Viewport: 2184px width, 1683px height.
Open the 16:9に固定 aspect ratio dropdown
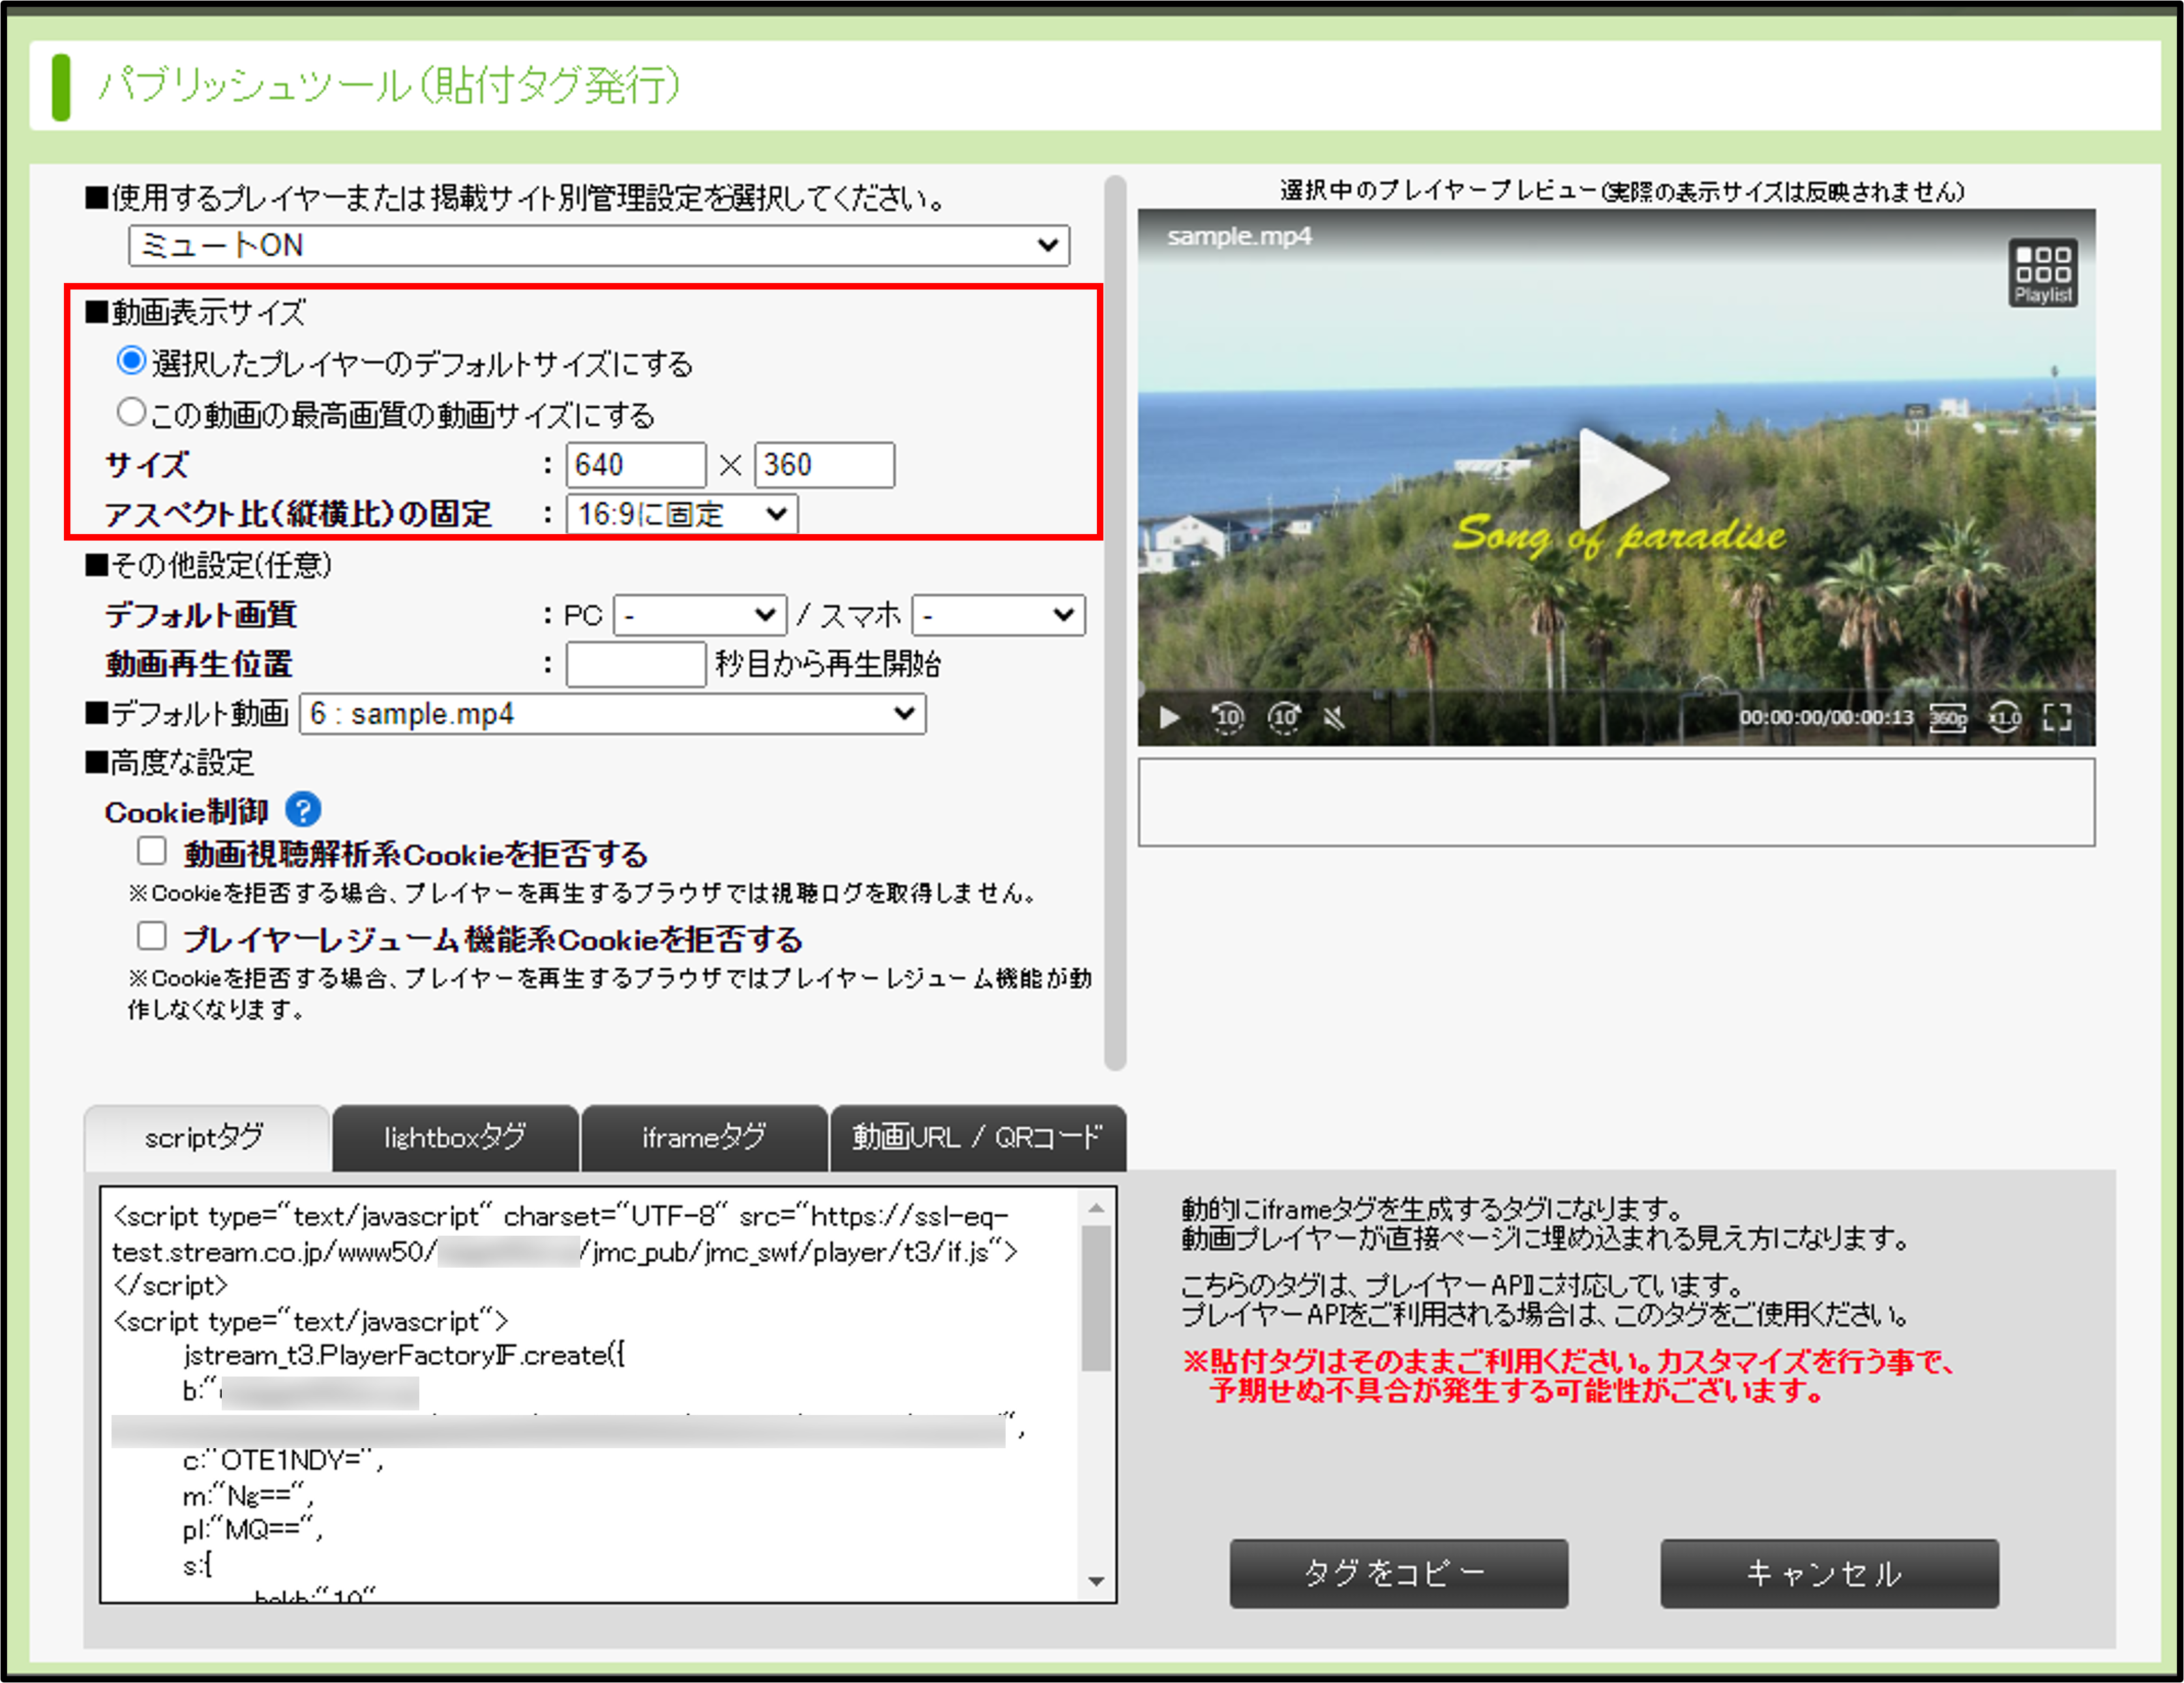pos(682,515)
